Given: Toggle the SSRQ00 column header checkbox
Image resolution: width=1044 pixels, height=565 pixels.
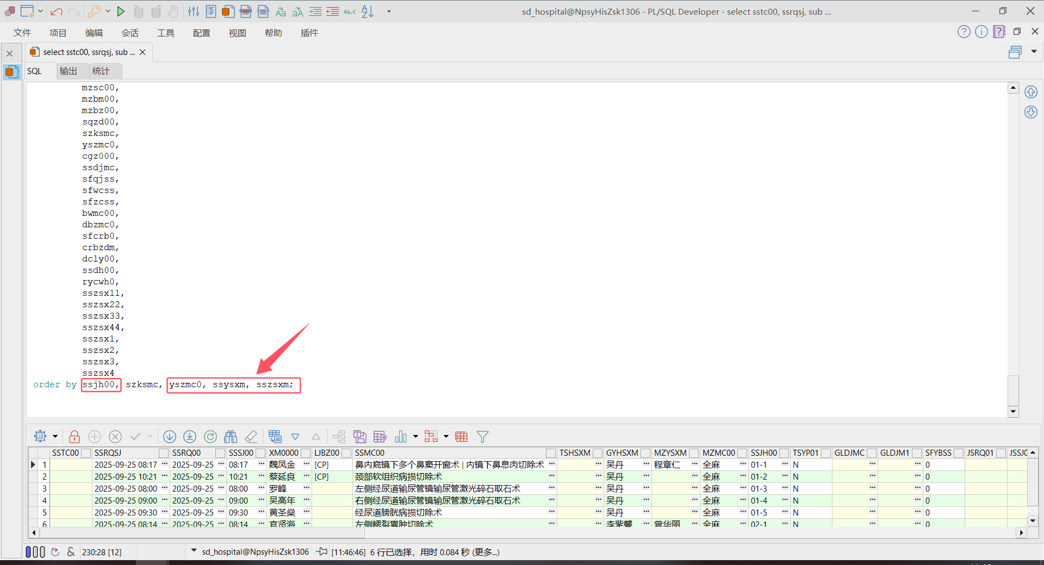Looking at the screenshot, I should point(220,453).
